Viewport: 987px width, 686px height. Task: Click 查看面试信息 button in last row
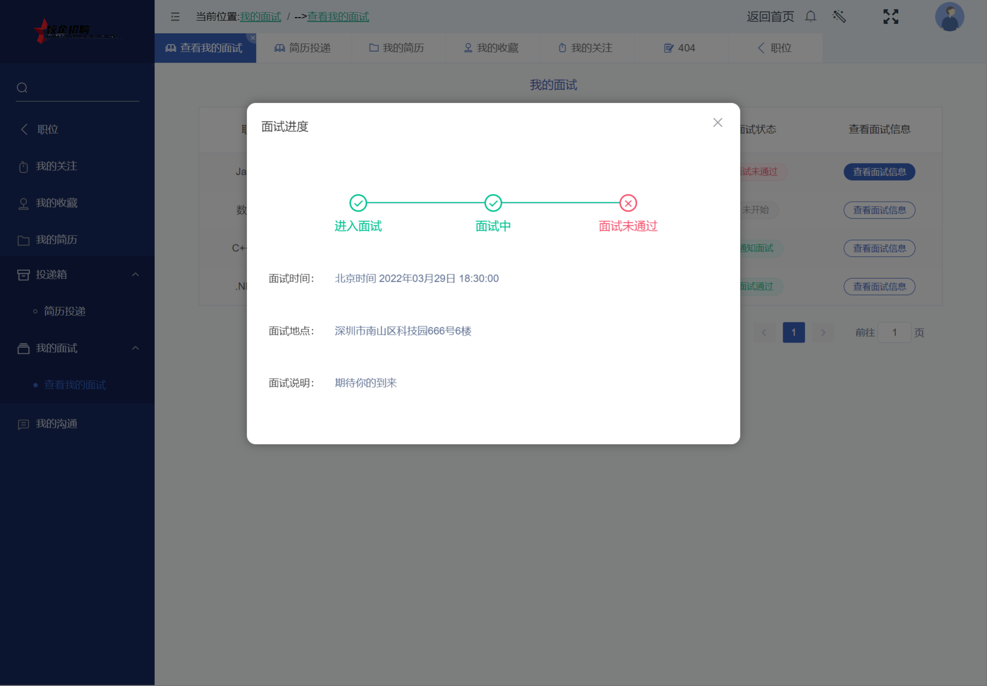click(879, 287)
